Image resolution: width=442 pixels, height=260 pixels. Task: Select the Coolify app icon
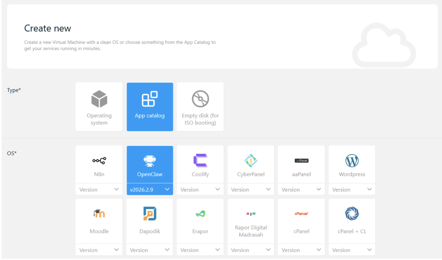pos(200,160)
